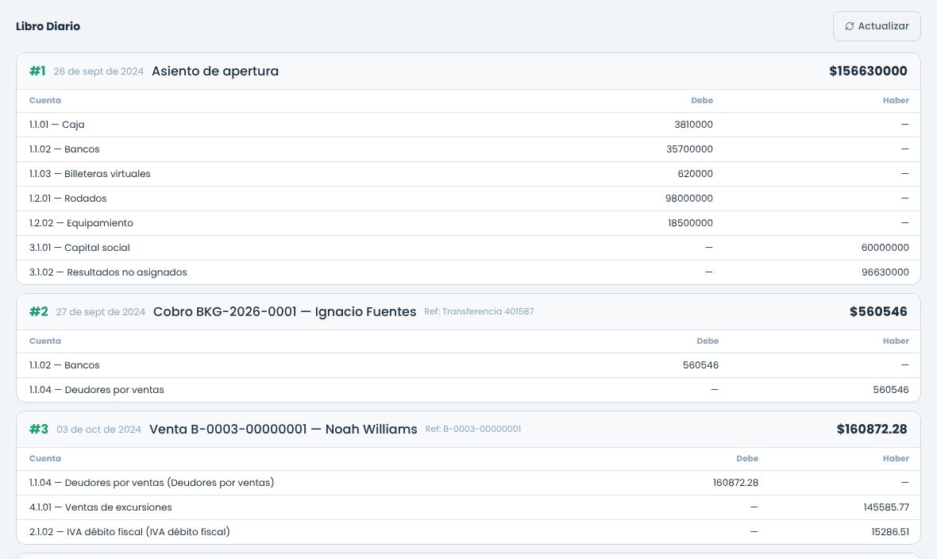
Task: Click the entry total $156630000
Action: pos(868,71)
